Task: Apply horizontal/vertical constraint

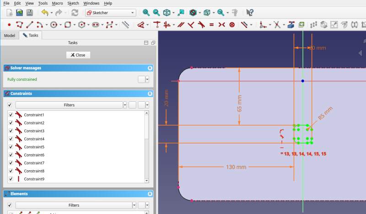Action: tap(167, 25)
